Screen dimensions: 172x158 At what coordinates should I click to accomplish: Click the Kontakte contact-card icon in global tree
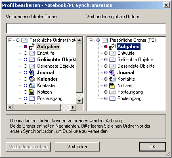point(112,79)
